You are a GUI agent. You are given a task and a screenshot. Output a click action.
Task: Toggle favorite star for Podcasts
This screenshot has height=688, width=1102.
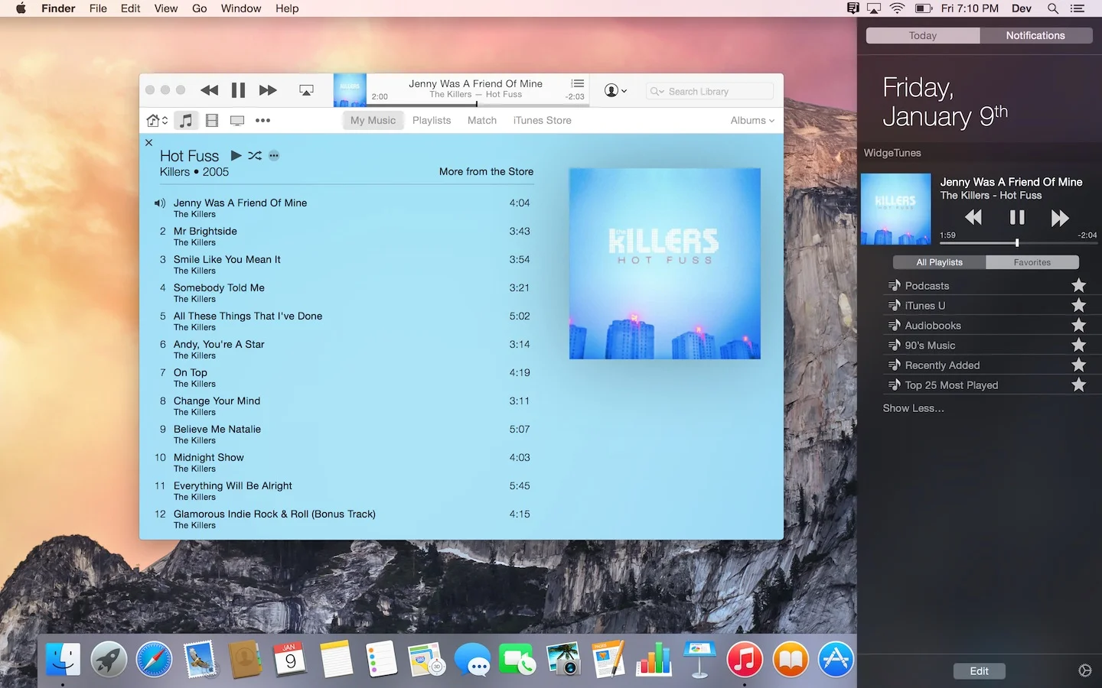tap(1079, 285)
